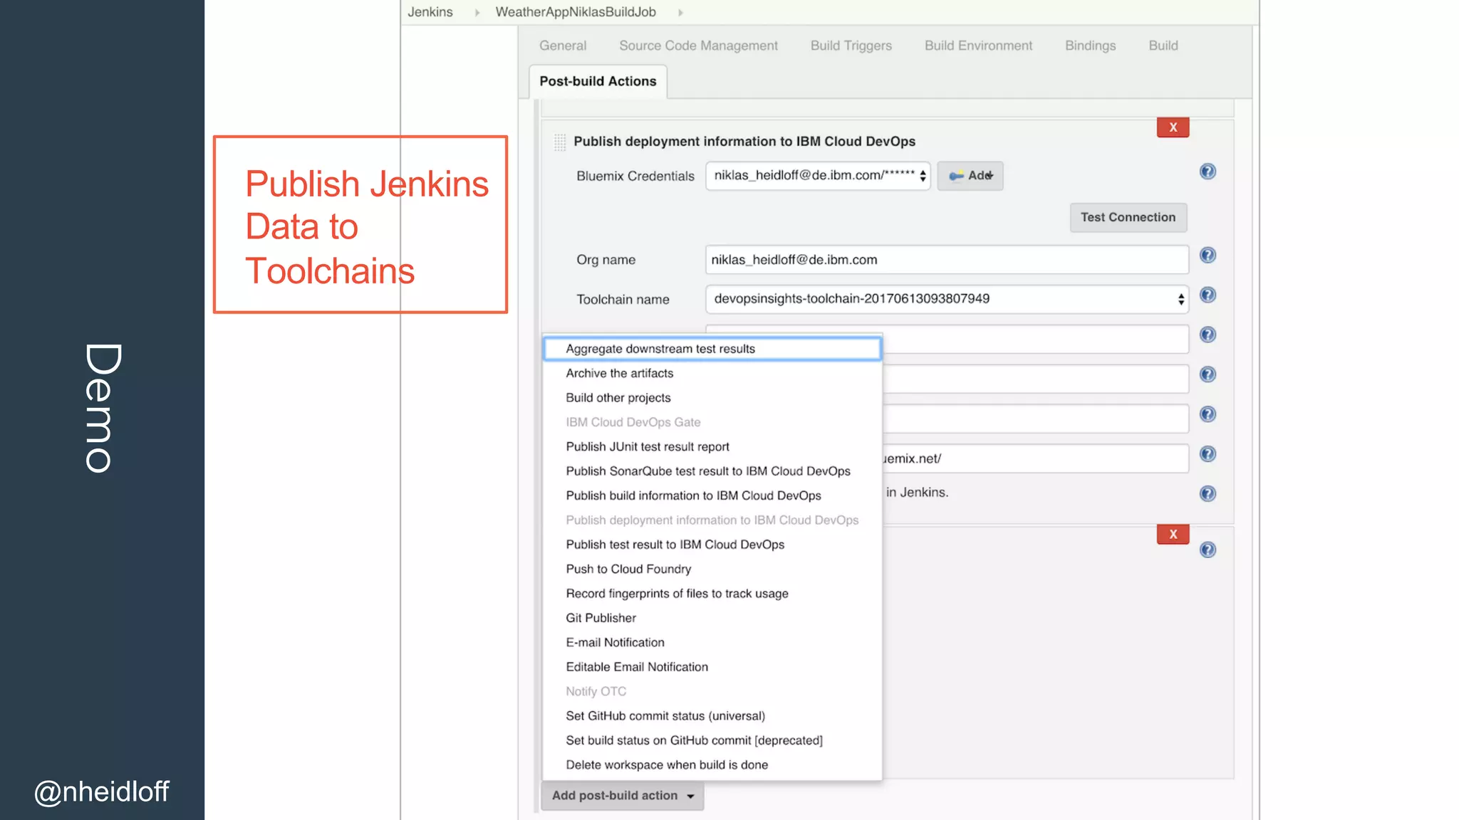Choose Delete workspace when build is done
Screen dimensions: 1459x820
712,765
